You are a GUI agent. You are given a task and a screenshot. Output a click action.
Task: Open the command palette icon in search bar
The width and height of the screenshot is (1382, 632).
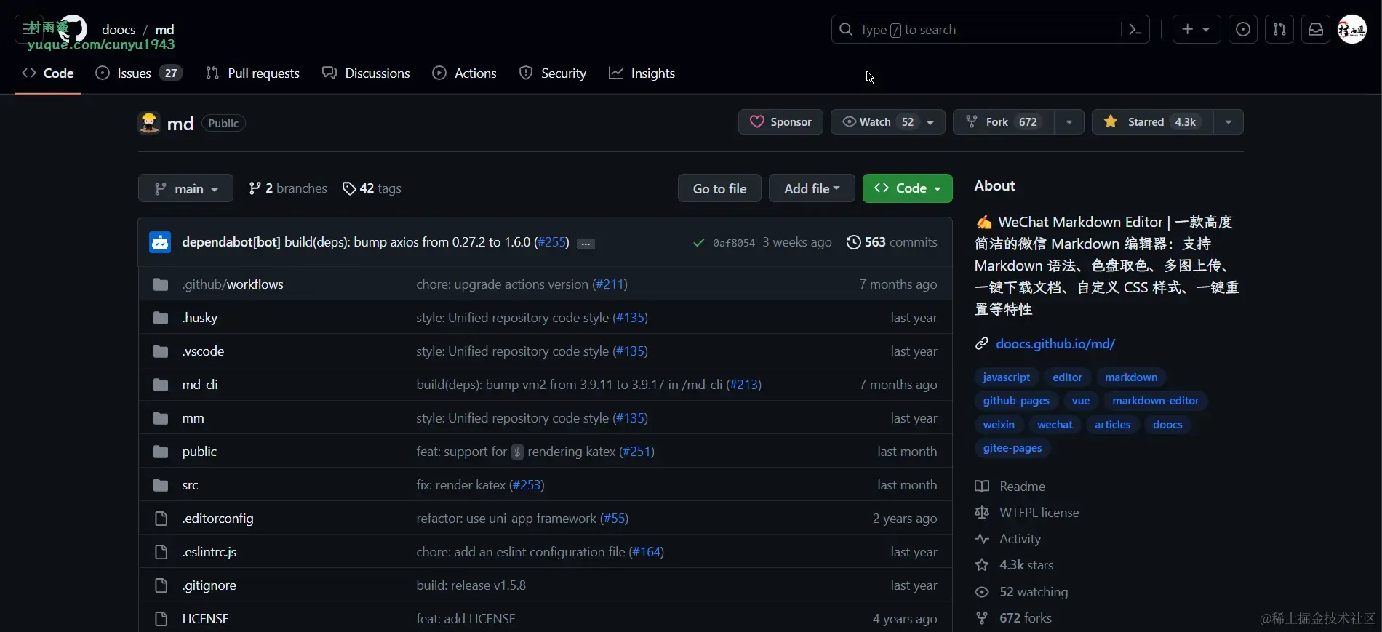(1135, 30)
